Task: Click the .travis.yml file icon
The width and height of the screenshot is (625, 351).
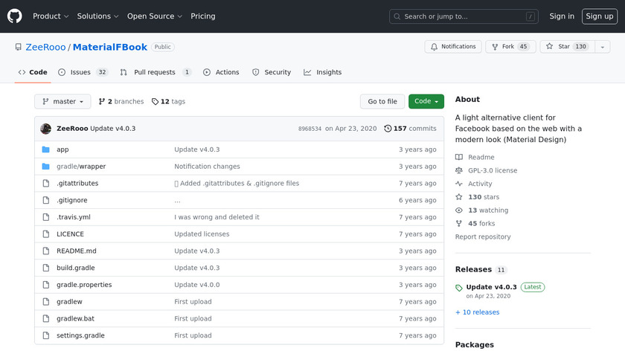Action: [x=46, y=217]
